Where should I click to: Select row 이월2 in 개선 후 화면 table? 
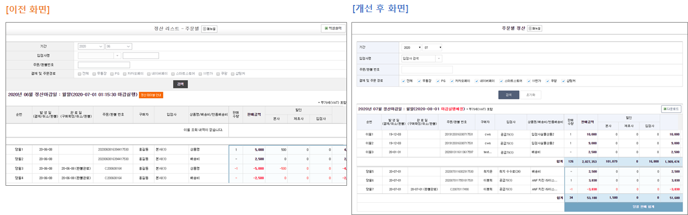click(x=520, y=143)
